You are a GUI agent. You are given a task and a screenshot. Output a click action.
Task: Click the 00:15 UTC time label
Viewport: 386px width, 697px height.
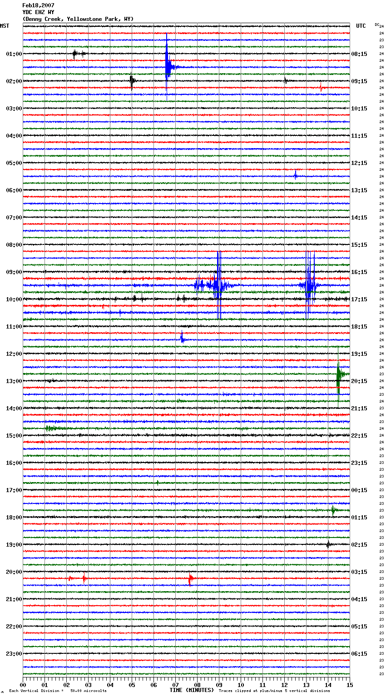coord(359,490)
